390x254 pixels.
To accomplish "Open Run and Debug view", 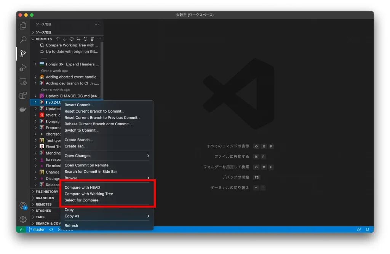I will [23, 68].
